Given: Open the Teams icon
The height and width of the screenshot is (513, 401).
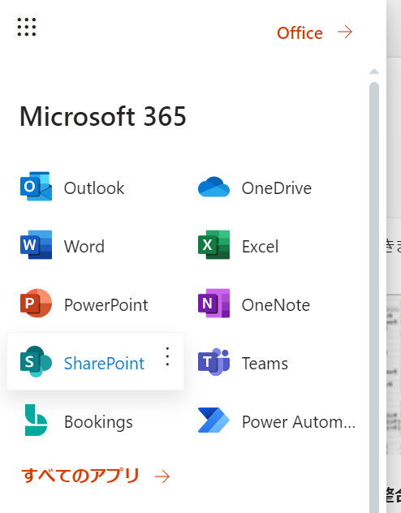Looking at the screenshot, I should 213,362.
